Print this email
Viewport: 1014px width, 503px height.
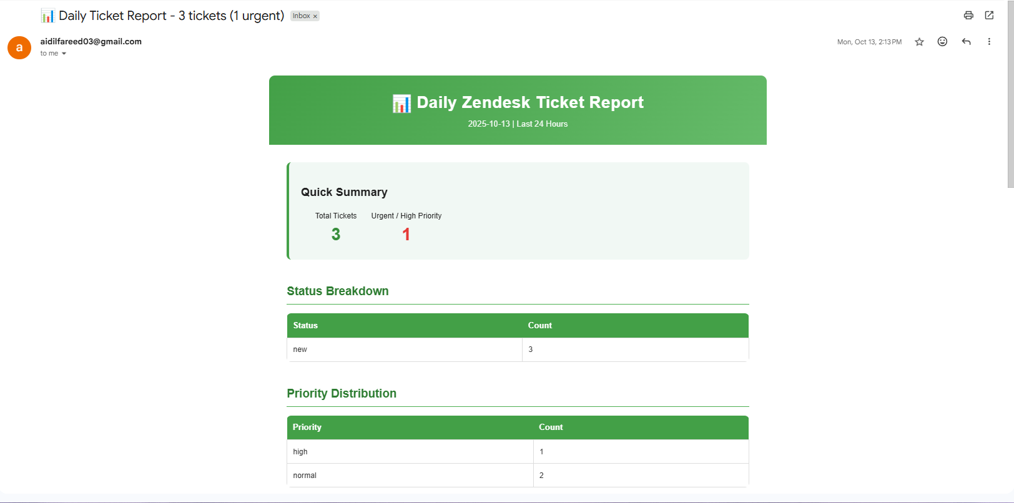click(x=968, y=16)
